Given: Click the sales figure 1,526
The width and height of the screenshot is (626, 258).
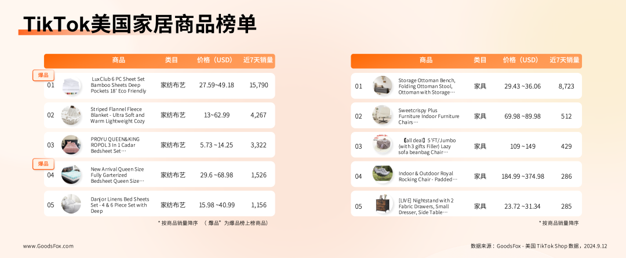Looking at the screenshot, I should (259, 175).
